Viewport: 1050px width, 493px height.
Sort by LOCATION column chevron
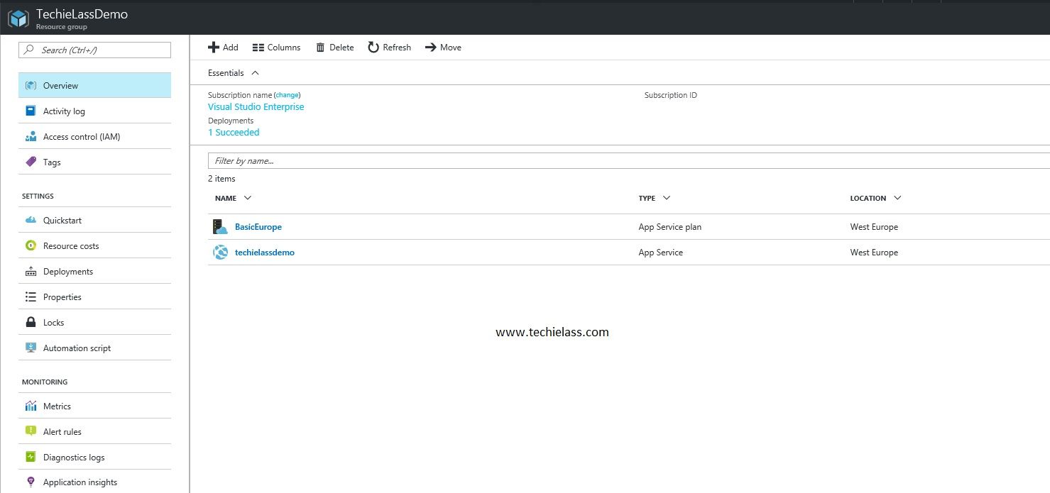click(897, 198)
